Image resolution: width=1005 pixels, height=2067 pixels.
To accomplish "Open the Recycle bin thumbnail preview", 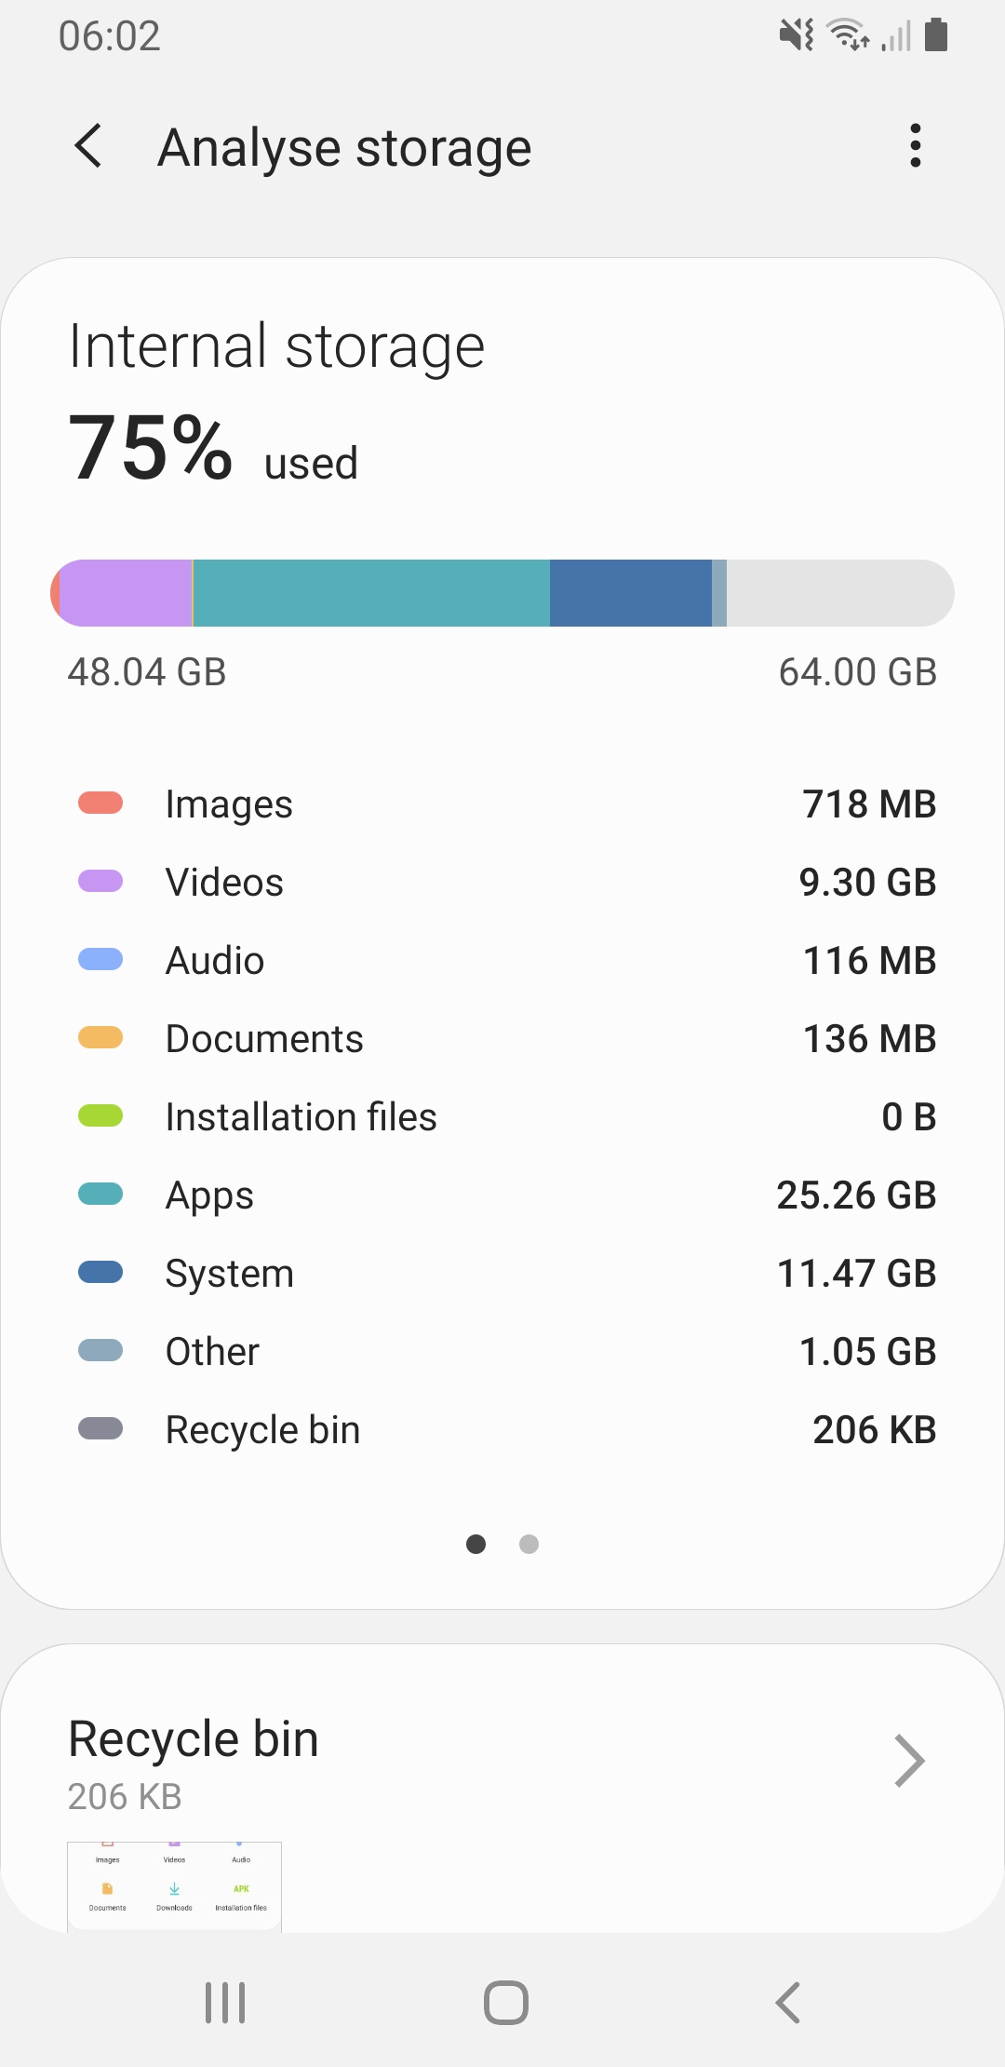I will [x=174, y=1886].
